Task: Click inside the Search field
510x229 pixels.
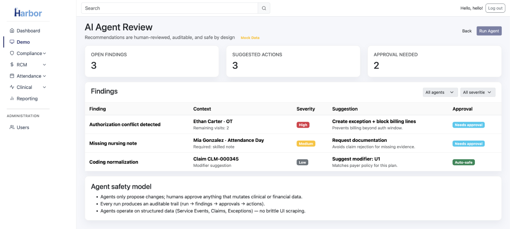Action: tap(166, 8)
